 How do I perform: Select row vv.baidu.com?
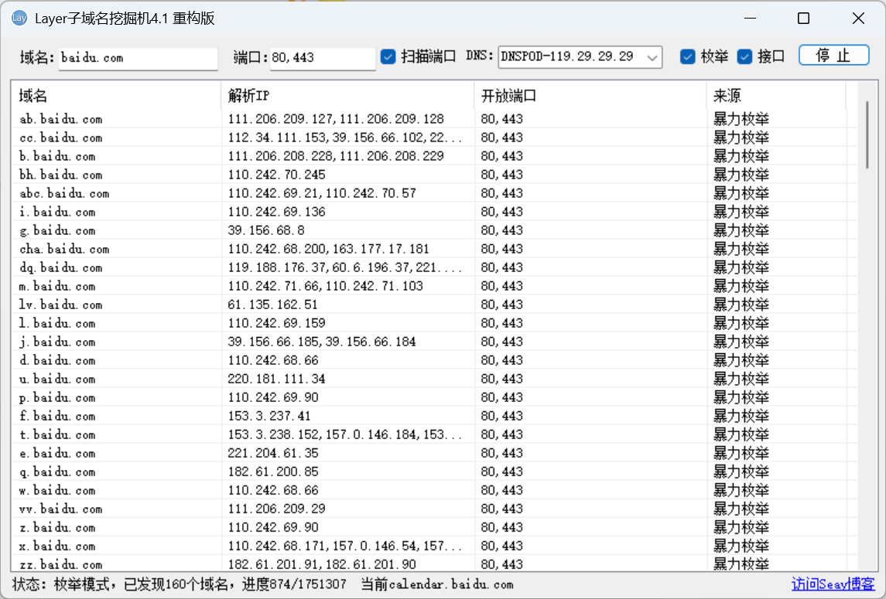click(434, 509)
